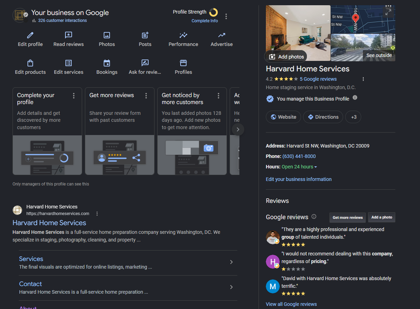Click info icon beside manage profile

tap(355, 98)
